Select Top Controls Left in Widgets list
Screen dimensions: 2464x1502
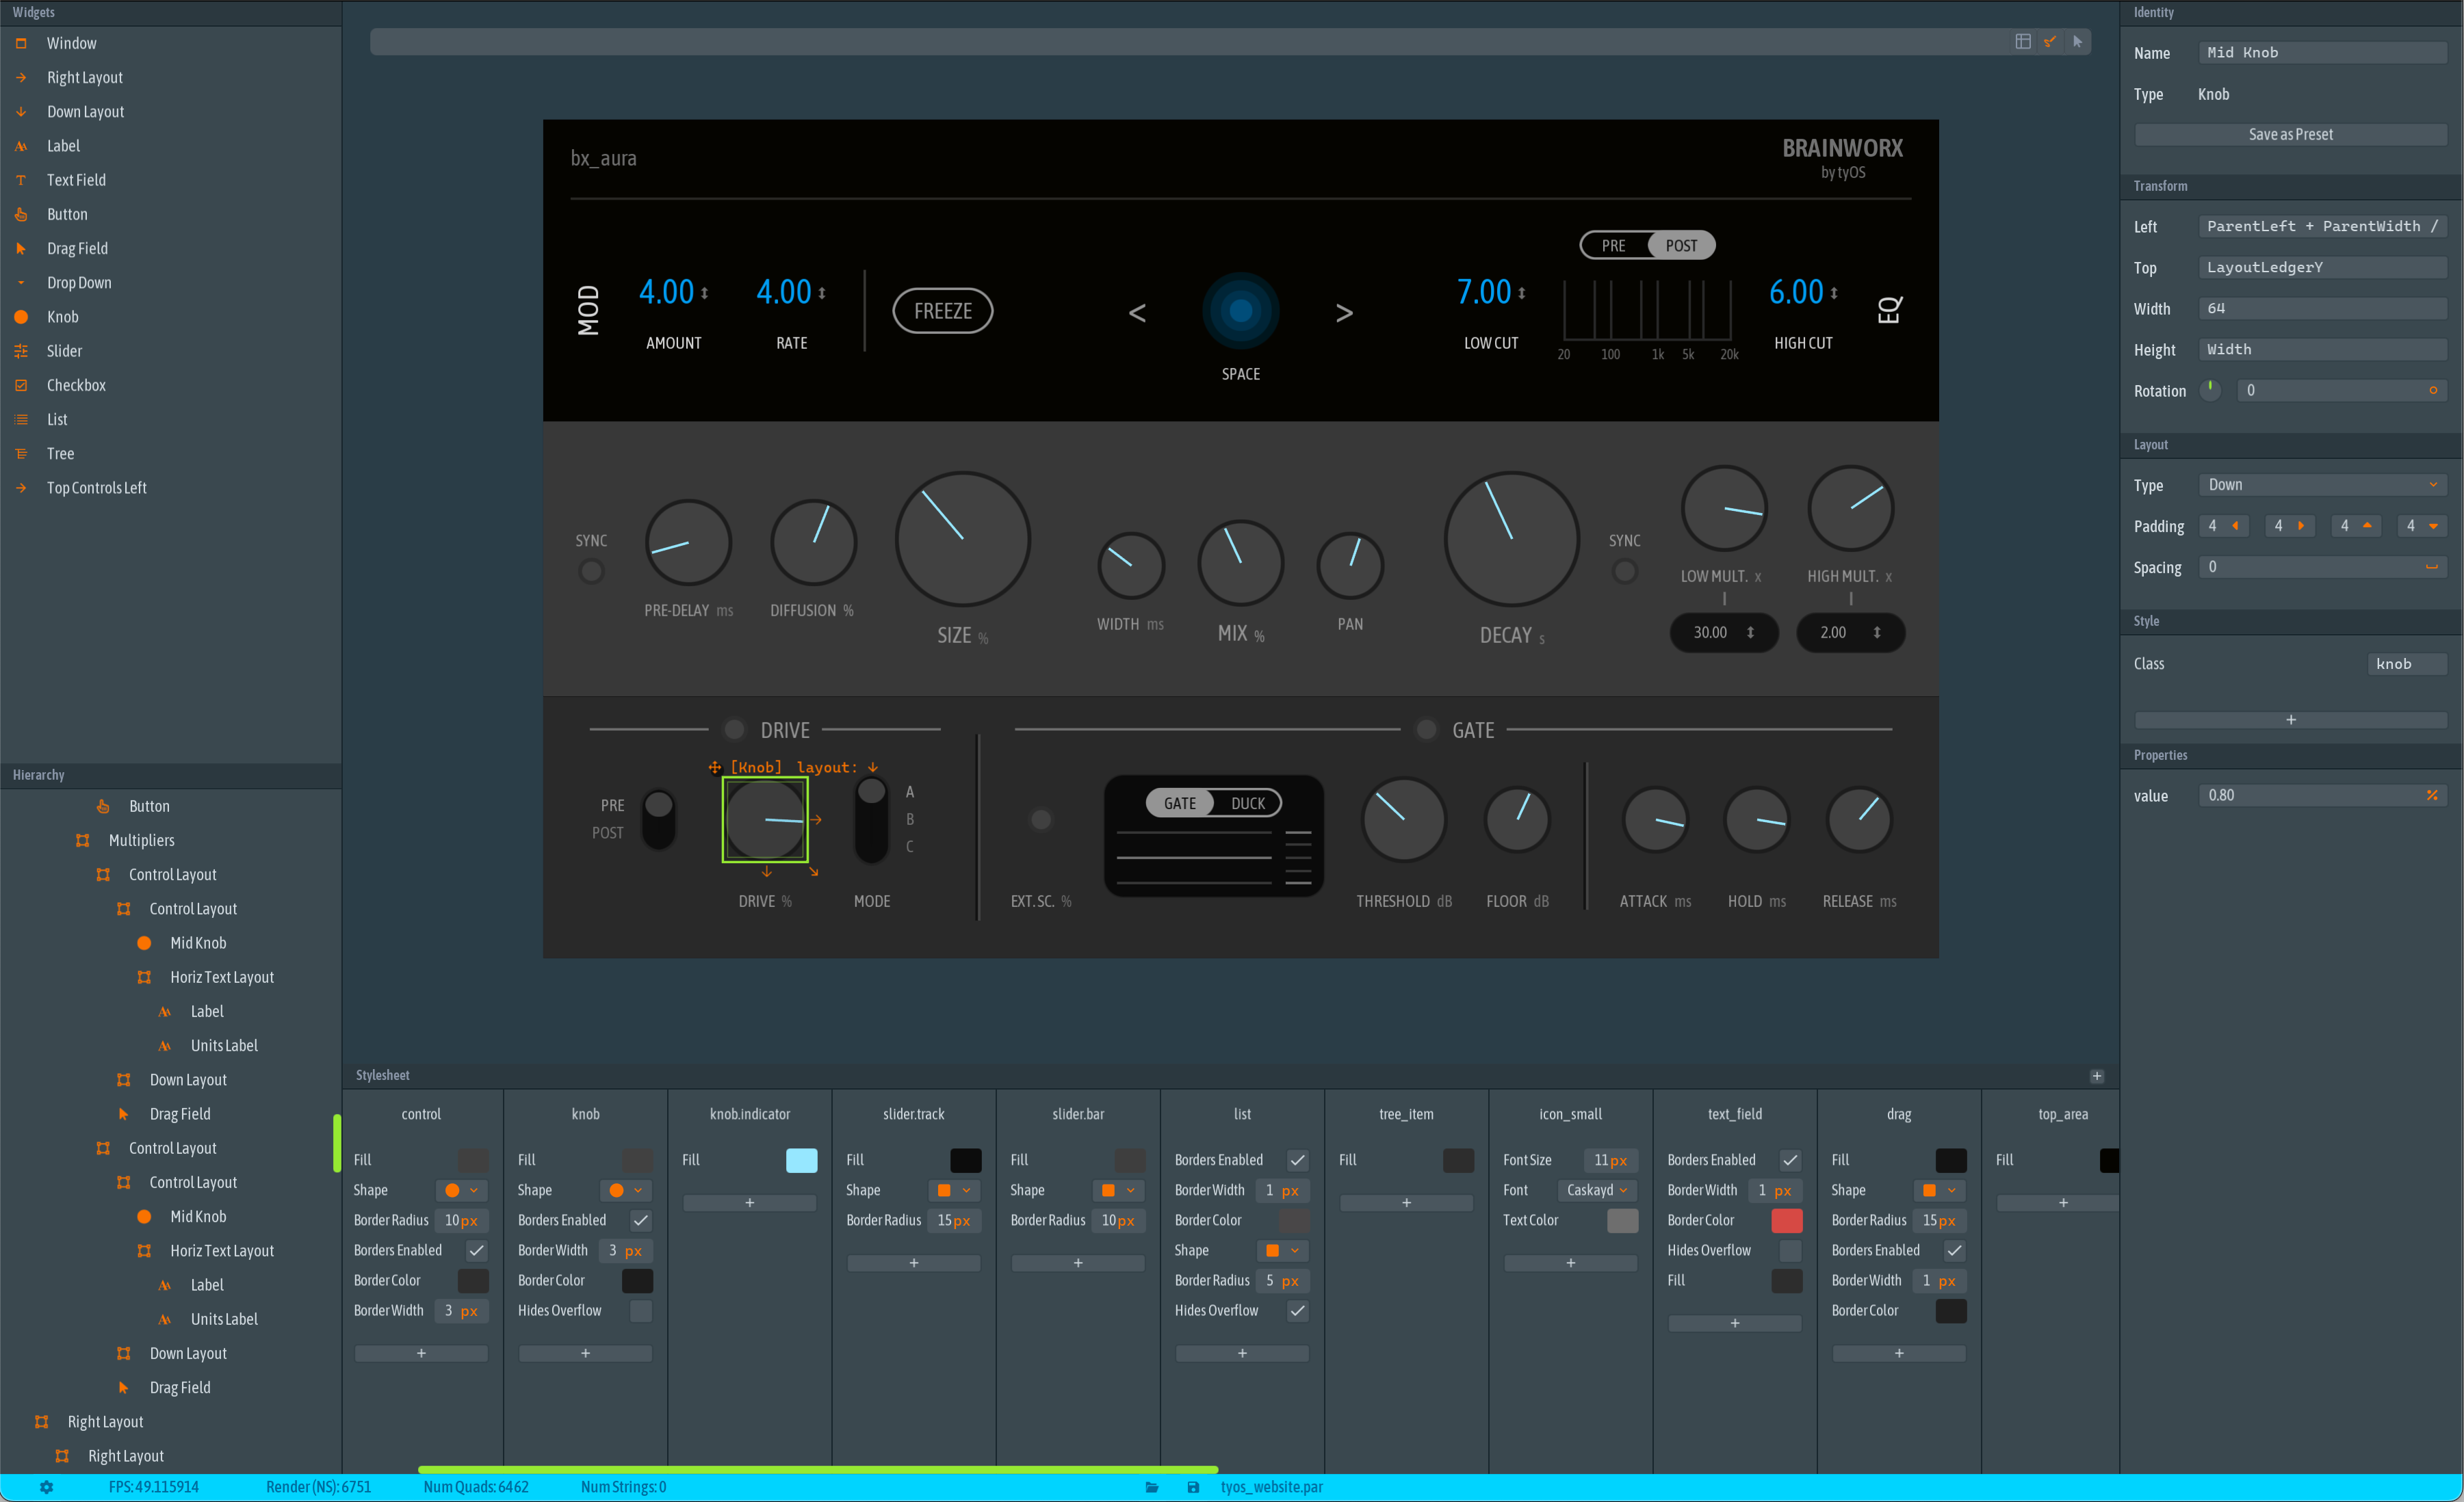coord(96,488)
